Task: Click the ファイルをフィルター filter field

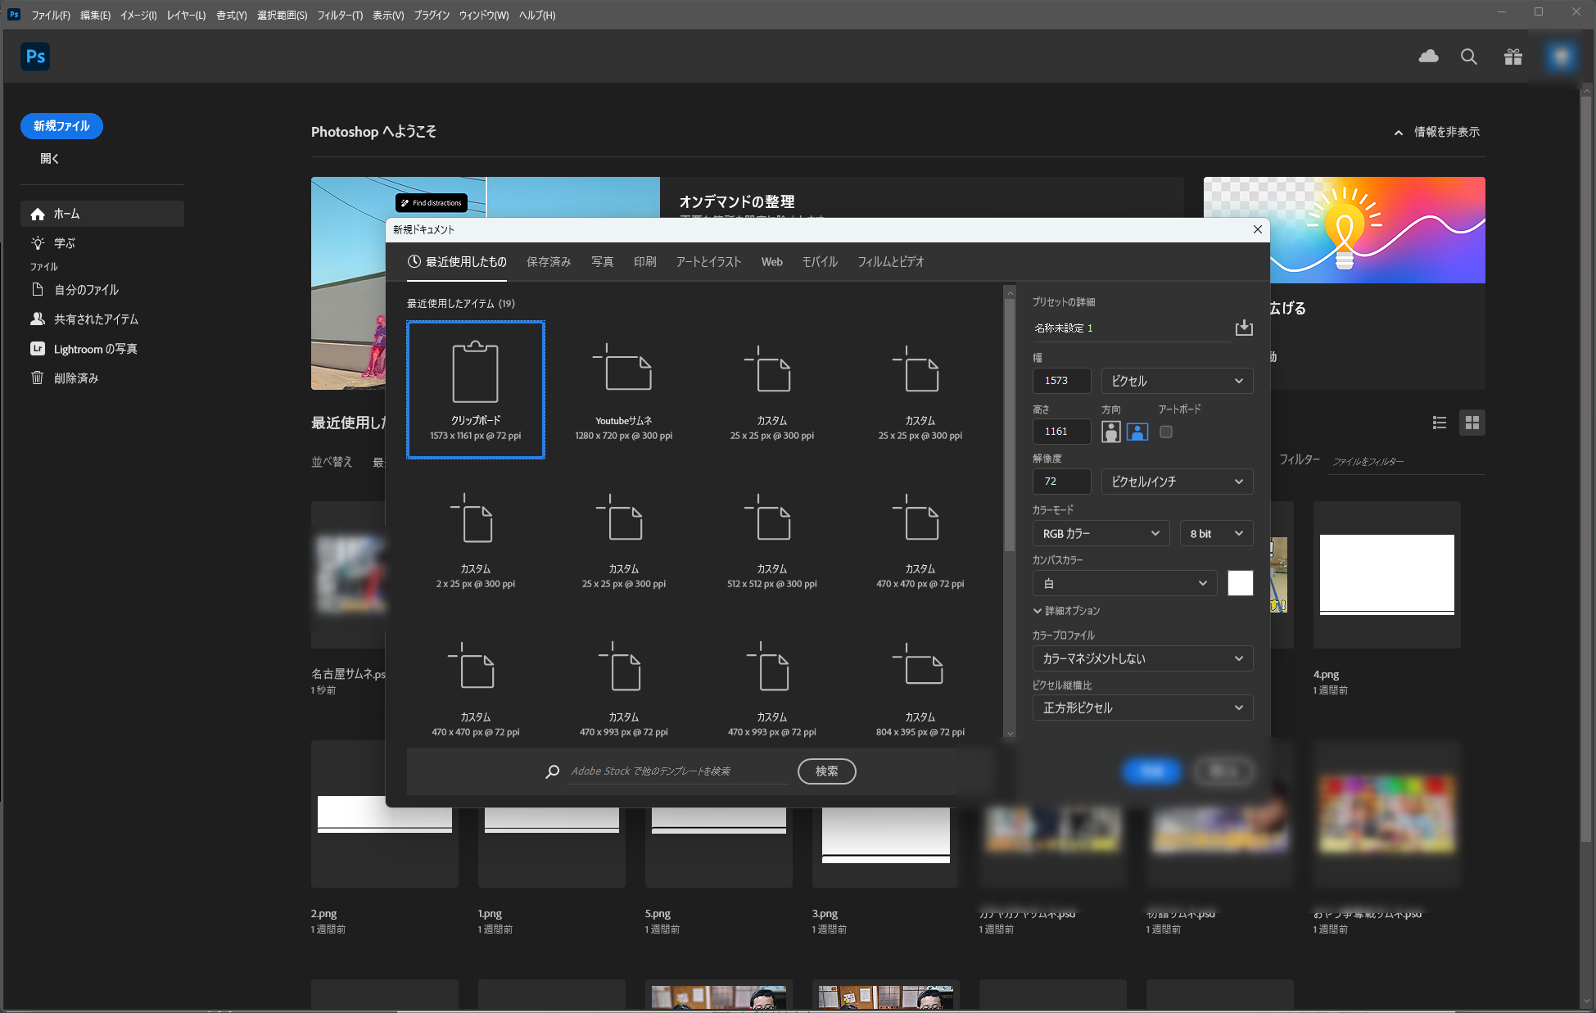Action: point(1407,462)
